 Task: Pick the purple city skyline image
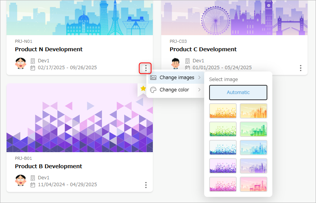tap(254, 166)
